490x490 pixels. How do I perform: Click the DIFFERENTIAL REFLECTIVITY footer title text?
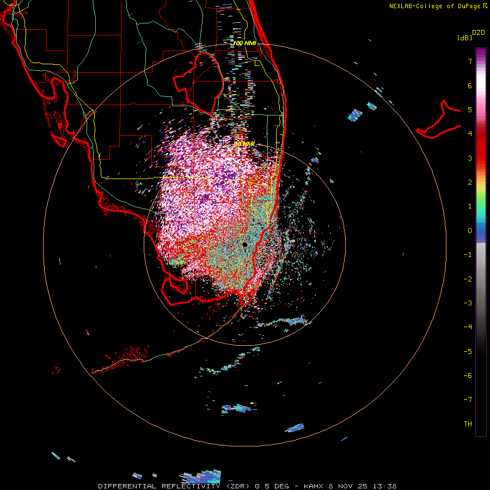click(158, 486)
